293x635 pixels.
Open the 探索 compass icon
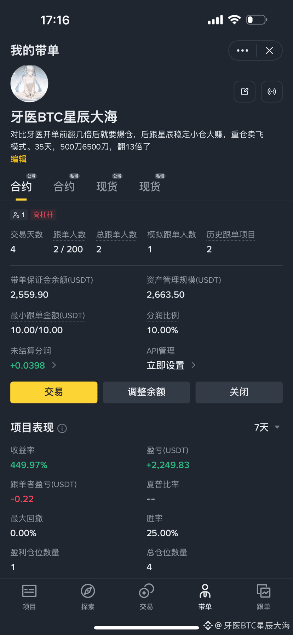(88, 597)
